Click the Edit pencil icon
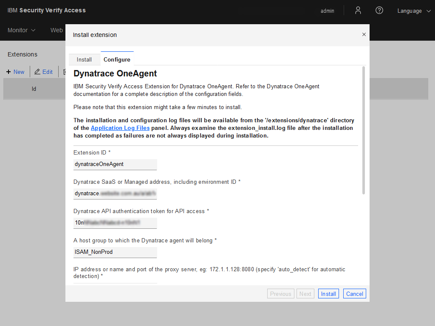Viewport: 435px width, 326px height. [x=37, y=72]
